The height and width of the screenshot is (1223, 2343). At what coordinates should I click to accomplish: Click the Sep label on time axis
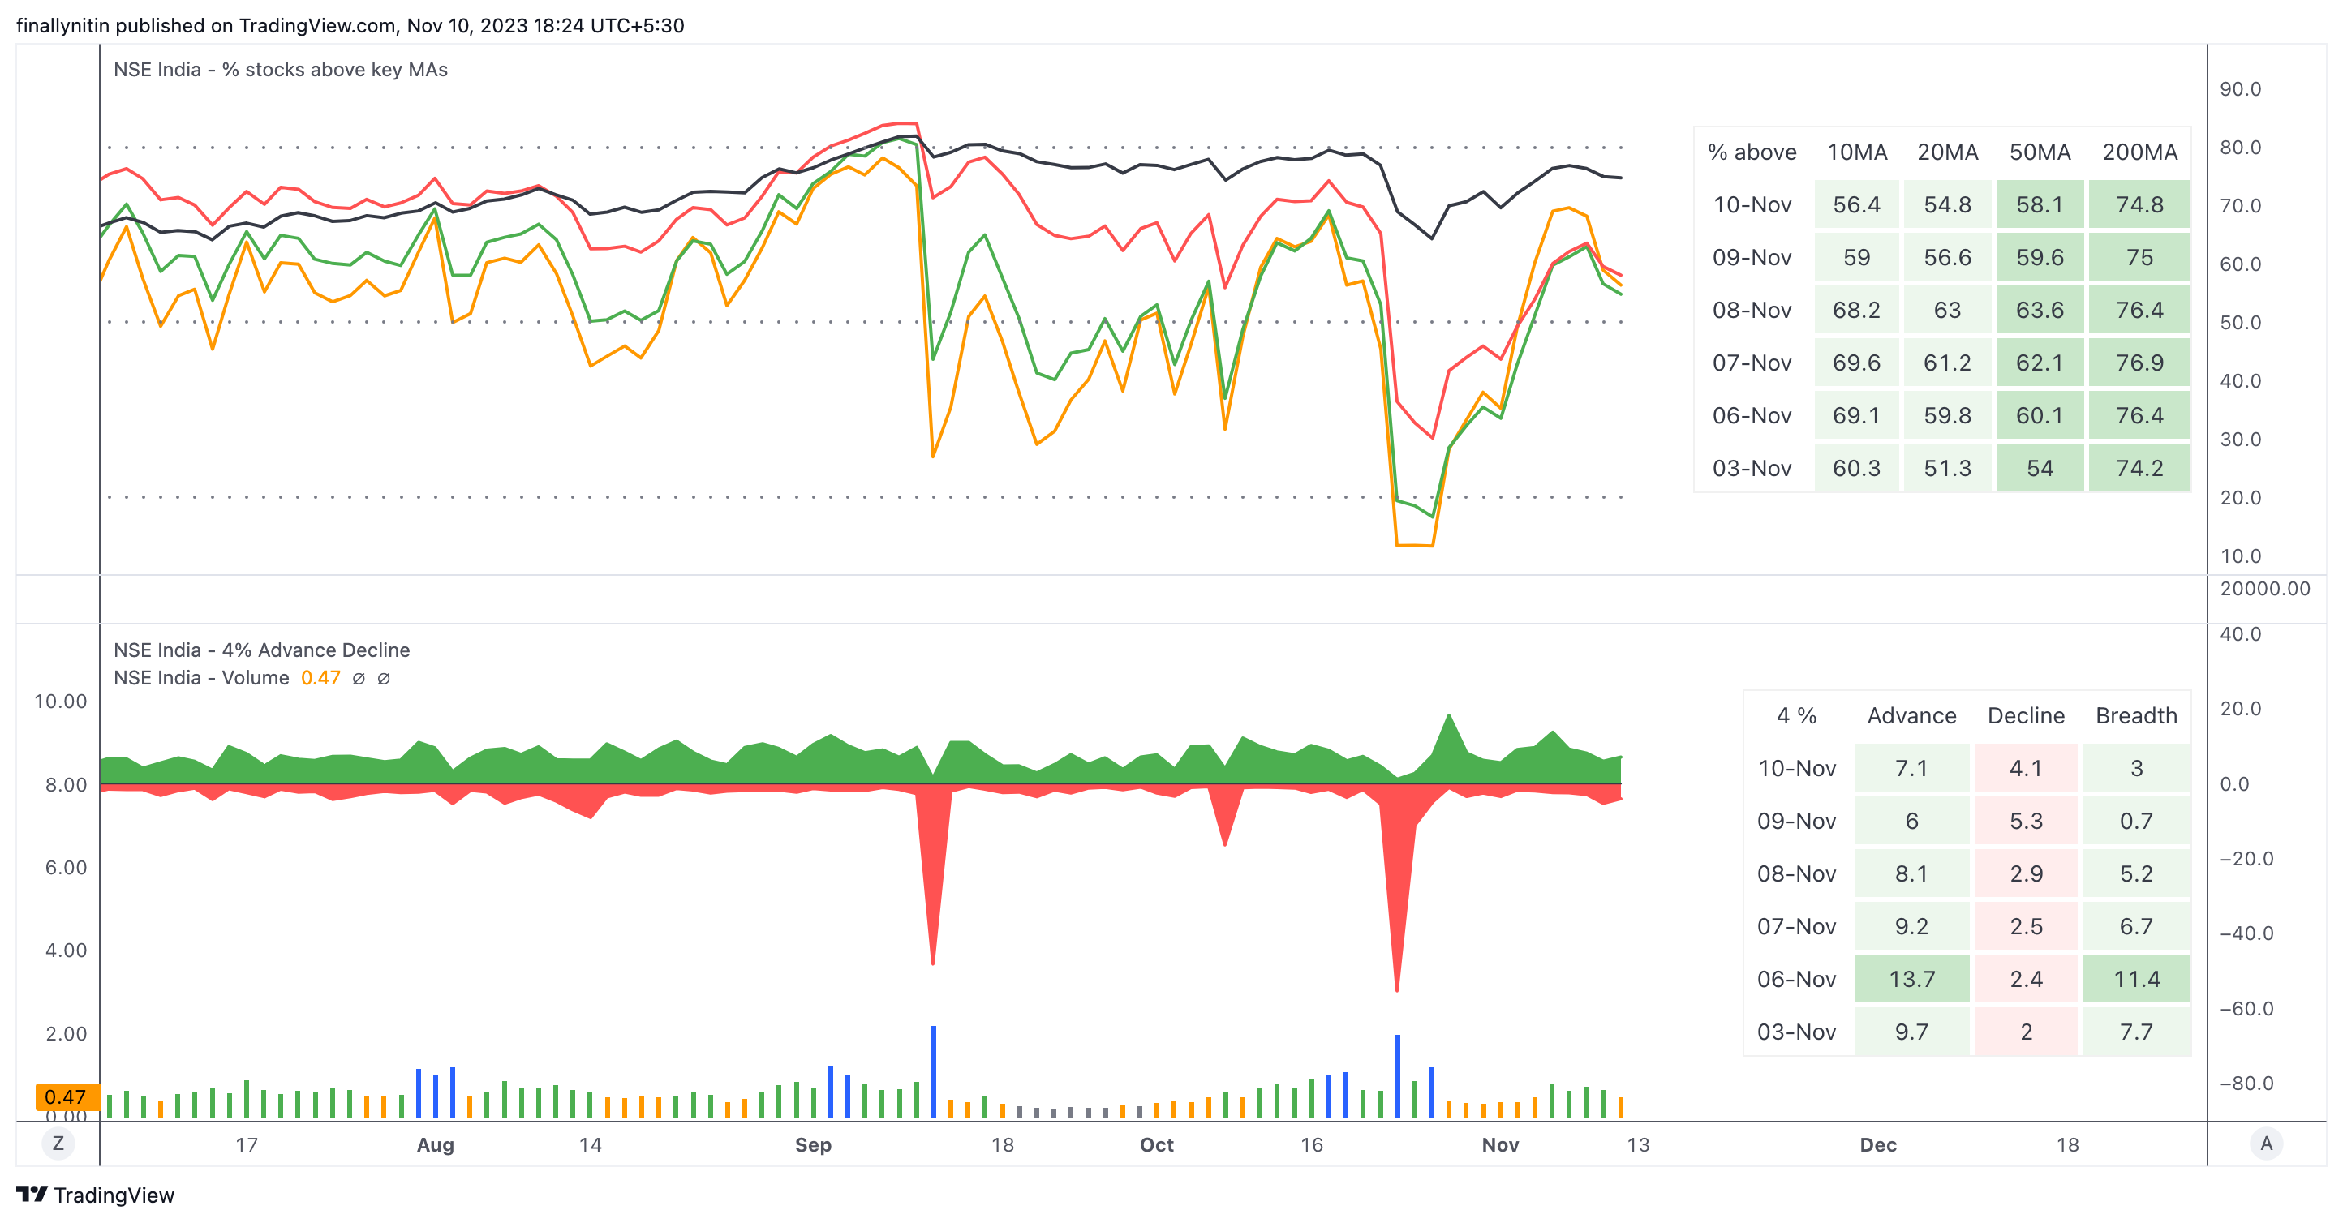813,1145
